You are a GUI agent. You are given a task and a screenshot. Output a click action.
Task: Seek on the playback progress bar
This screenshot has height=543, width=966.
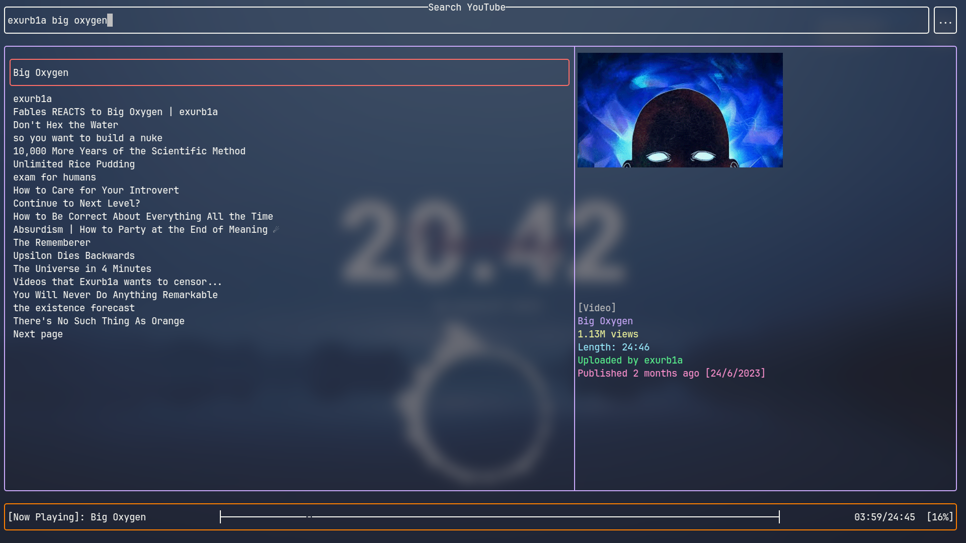(499, 517)
